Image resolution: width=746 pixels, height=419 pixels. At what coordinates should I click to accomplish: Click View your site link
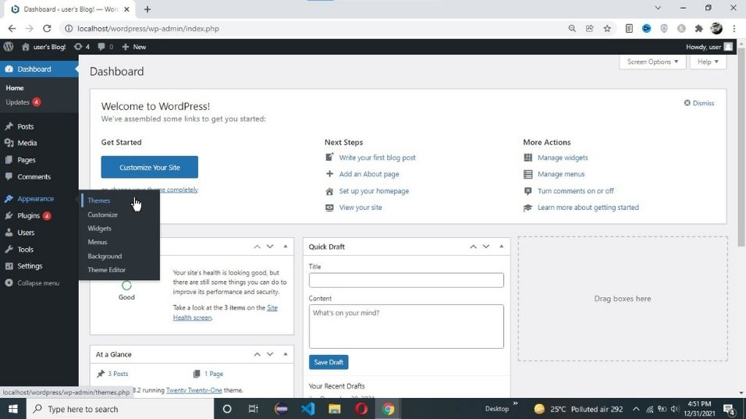tap(361, 208)
